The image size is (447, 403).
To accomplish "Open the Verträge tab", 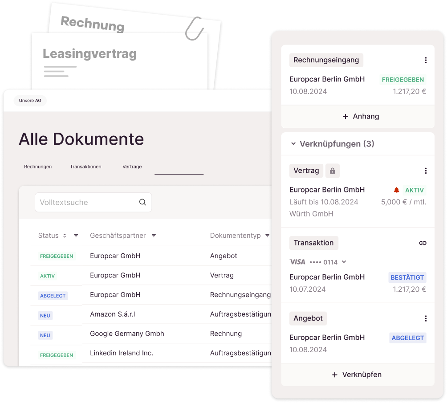I will (x=132, y=167).
